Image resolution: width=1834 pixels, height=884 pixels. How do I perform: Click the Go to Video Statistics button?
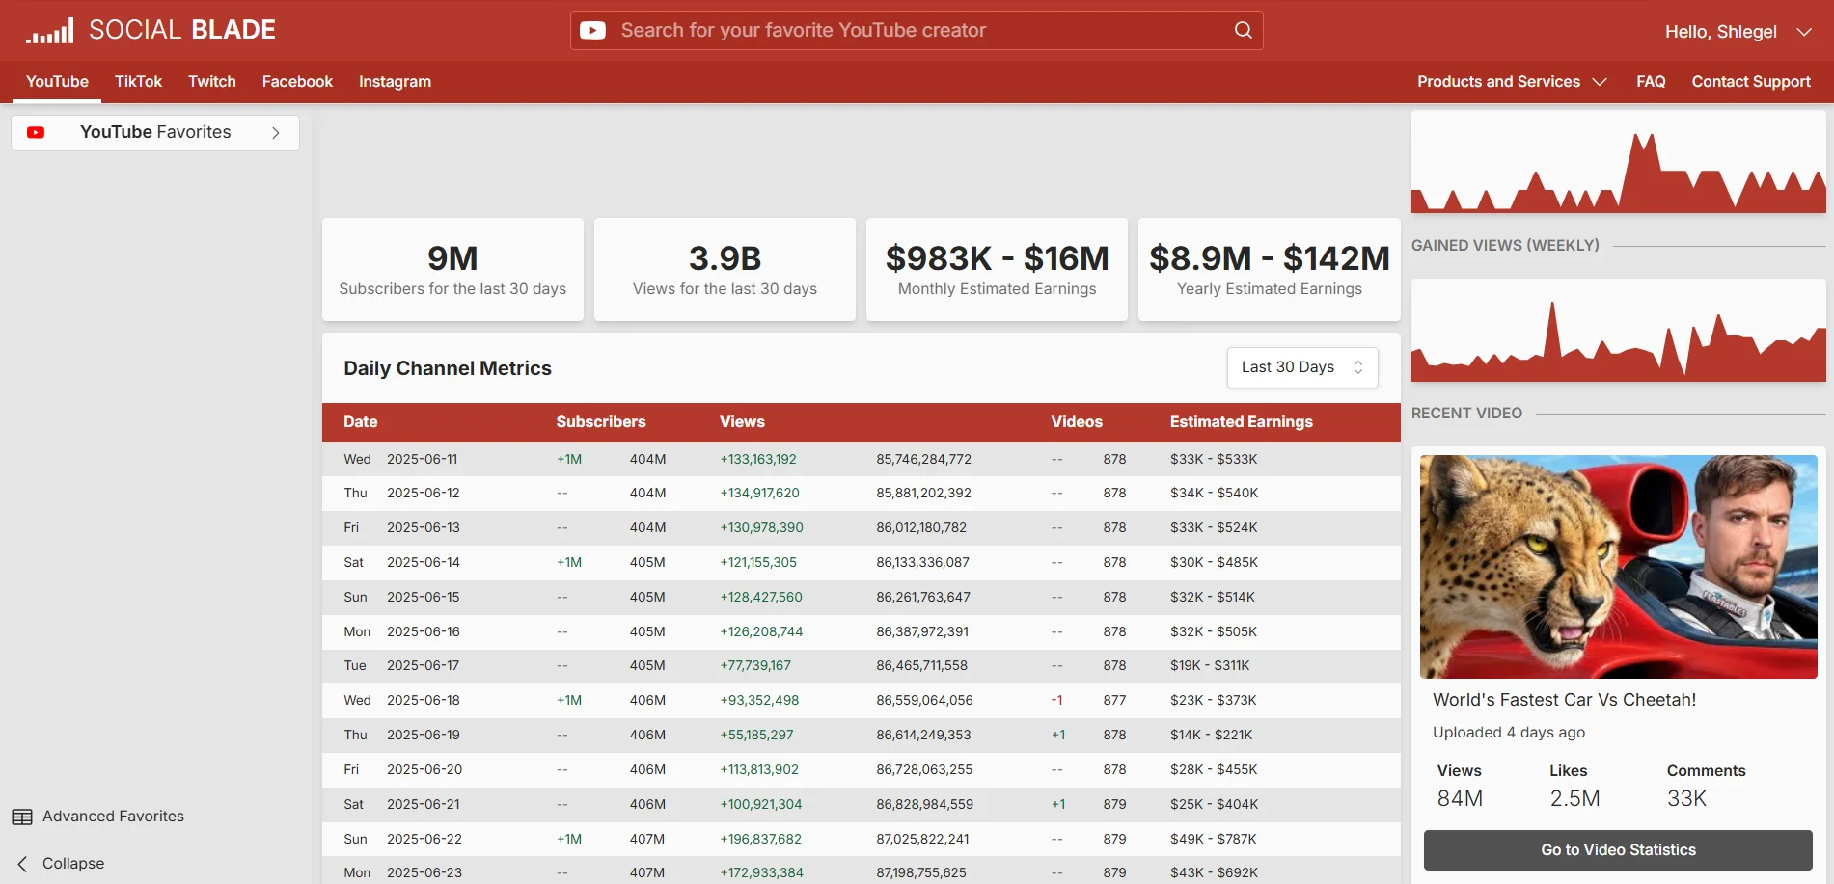(x=1617, y=849)
